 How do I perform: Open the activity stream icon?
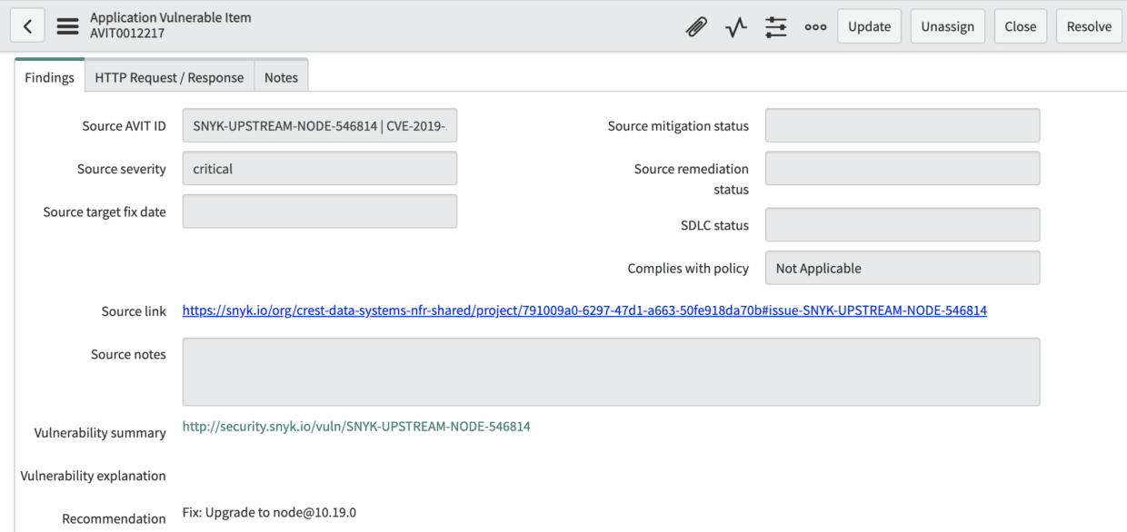point(735,26)
